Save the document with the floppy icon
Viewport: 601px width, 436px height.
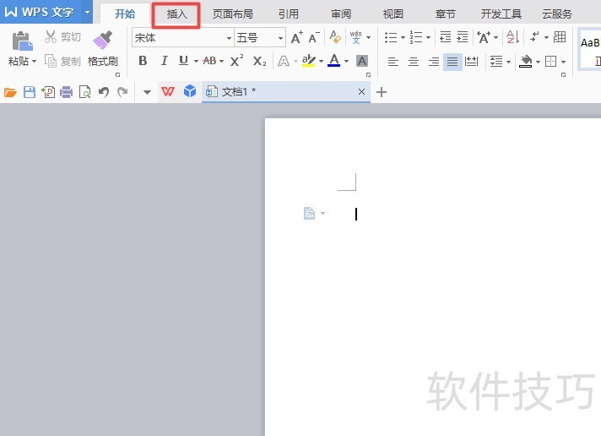tap(30, 92)
